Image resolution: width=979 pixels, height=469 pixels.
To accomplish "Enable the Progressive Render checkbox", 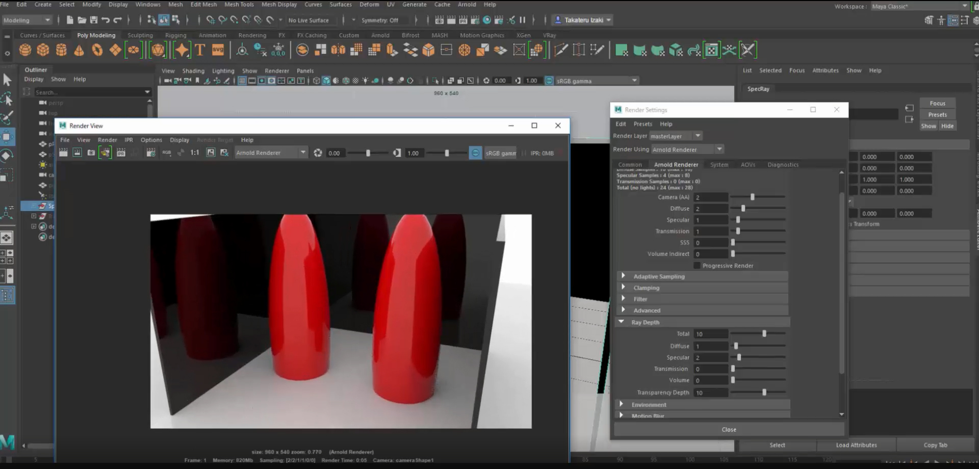I will click(697, 266).
